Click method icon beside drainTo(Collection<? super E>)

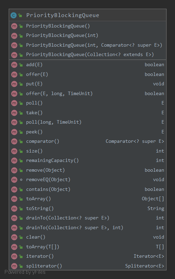pos(14,218)
